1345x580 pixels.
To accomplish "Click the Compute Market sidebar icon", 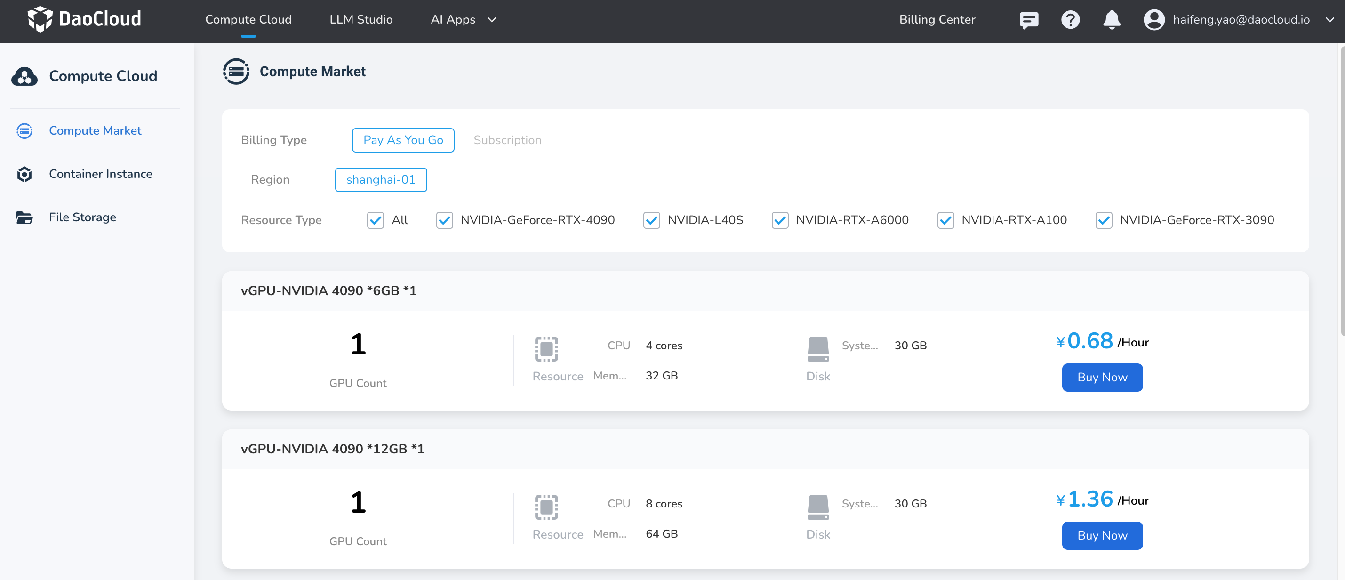I will 24,130.
